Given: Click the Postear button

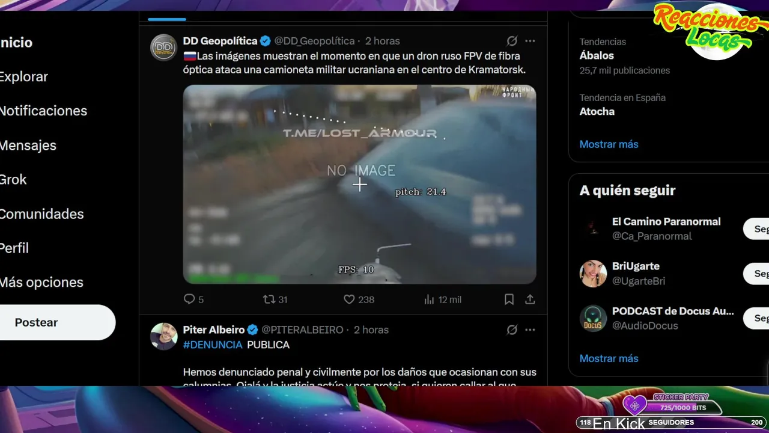Looking at the screenshot, I should [x=57, y=322].
